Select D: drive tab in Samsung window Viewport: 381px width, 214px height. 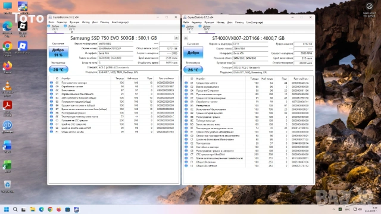(x=71, y=29)
